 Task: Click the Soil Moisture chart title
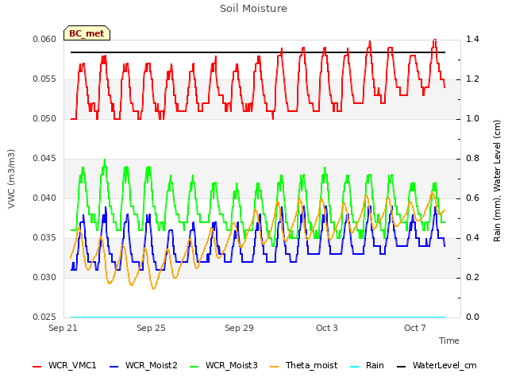pyautogui.click(x=253, y=9)
